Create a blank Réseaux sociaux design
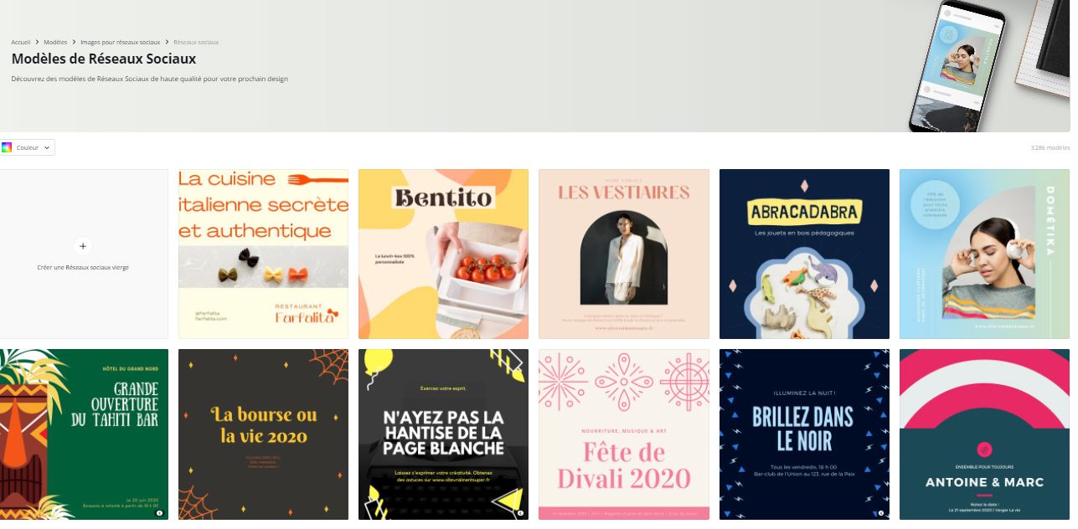1078x529 pixels. pyautogui.click(x=84, y=254)
